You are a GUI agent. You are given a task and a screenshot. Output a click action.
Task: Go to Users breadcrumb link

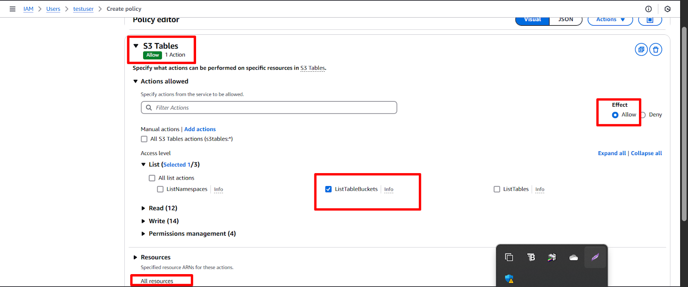point(53,9)
